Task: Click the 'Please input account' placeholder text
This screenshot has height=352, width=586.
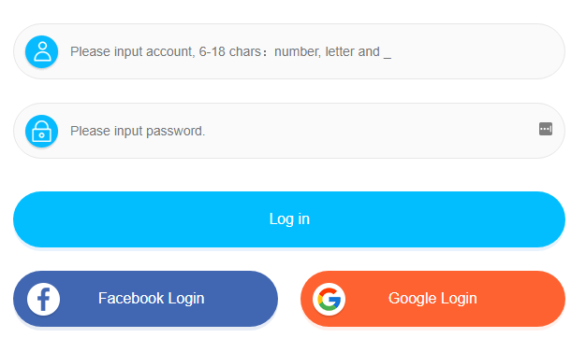Action: point(132,52)
